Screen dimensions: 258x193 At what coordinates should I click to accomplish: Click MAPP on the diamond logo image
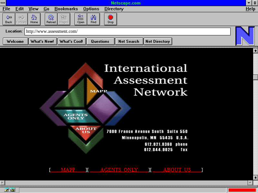(98, 91)
